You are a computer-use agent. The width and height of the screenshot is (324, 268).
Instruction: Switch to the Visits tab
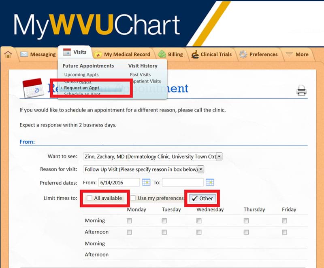click(x=75, y=52)
